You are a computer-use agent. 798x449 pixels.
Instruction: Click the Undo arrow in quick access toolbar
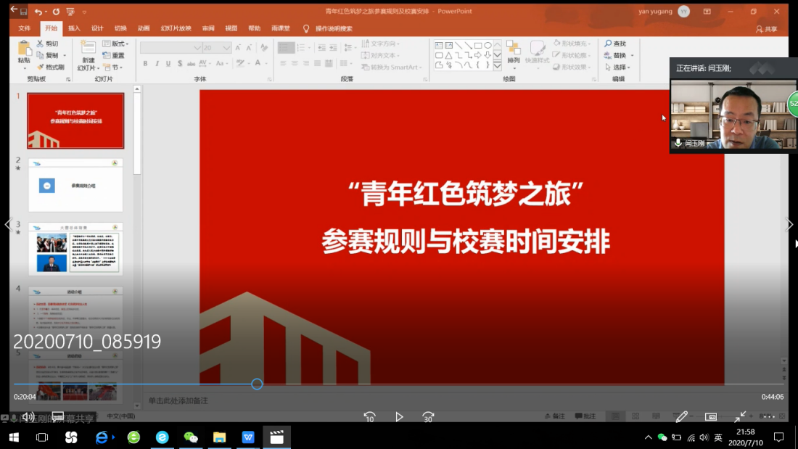38,11
